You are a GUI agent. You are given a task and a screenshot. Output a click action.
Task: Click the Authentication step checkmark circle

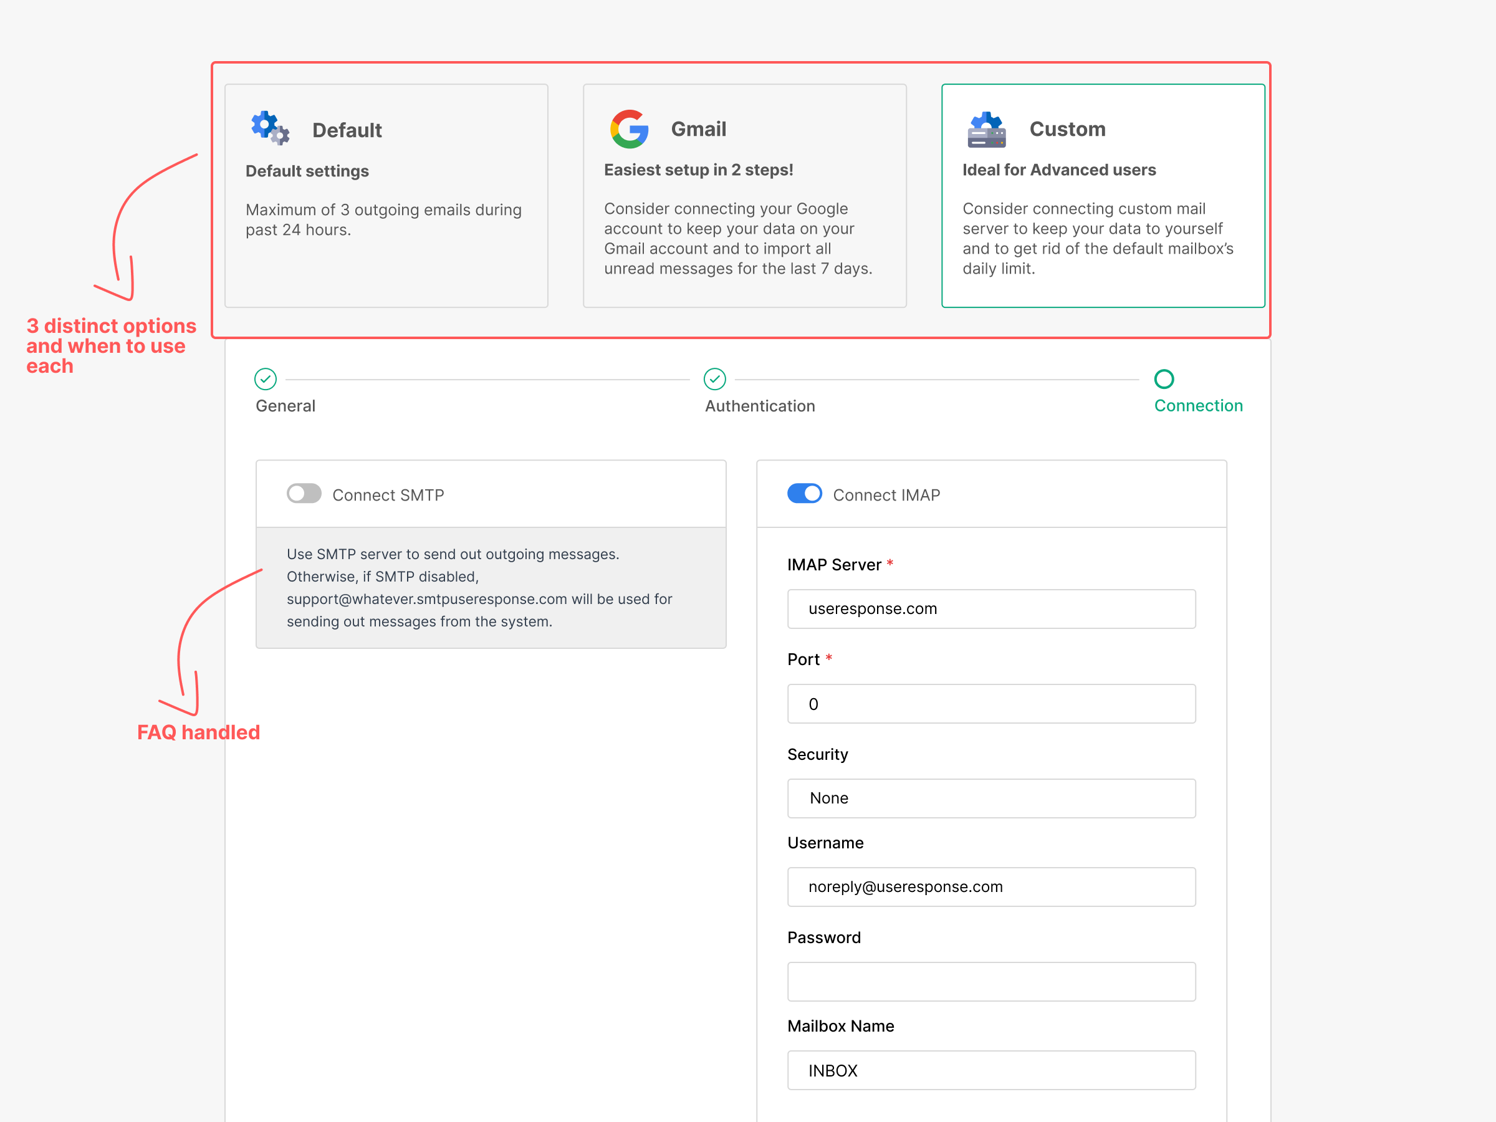[x=715, y=380]
